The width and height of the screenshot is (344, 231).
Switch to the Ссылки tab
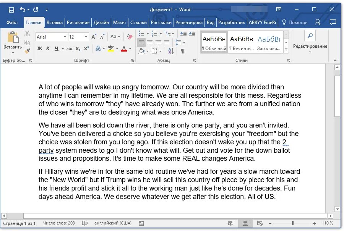coord(138,23)
